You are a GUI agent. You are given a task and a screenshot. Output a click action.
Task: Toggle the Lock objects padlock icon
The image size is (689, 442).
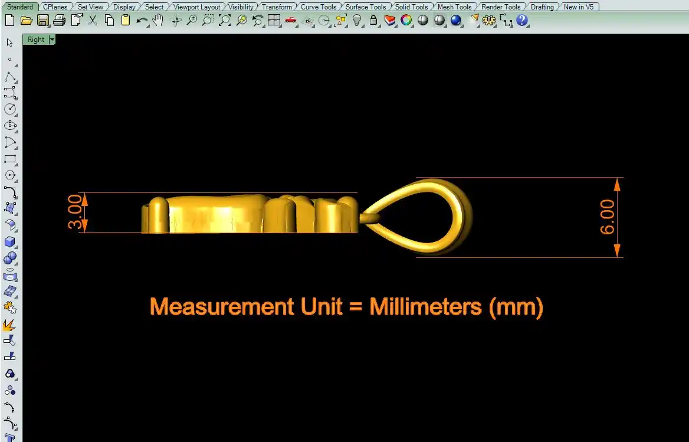(x=373, y=21)
